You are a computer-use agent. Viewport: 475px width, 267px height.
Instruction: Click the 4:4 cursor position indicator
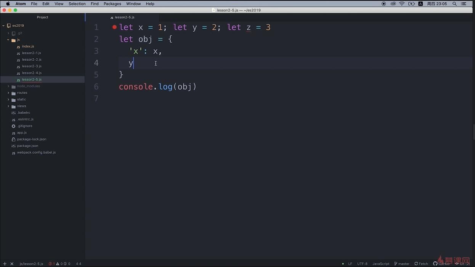click(79, 264)
